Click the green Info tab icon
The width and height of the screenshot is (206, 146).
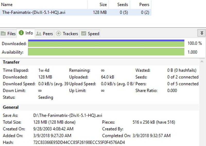21,33
